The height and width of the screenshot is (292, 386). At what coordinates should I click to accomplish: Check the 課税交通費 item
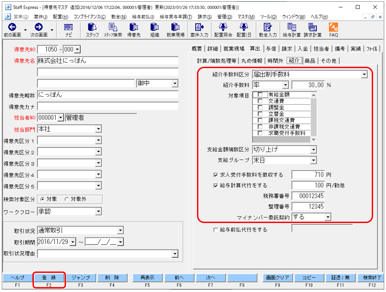coord(260,120)
